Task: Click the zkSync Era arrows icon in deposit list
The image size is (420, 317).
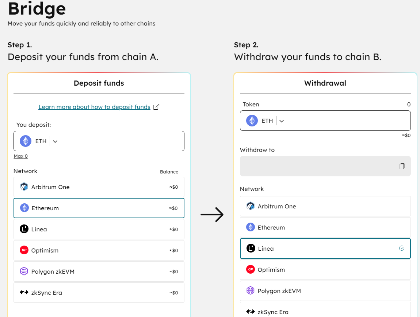Action: pyautogui.click(x=24, y=293)
